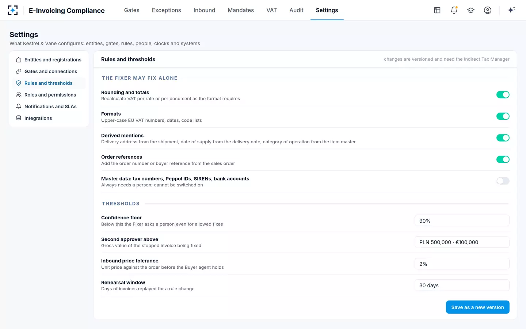Edit the Second approver above amount field
The height and width of the screenshot is (329, 526).
[x=462, y=242]
